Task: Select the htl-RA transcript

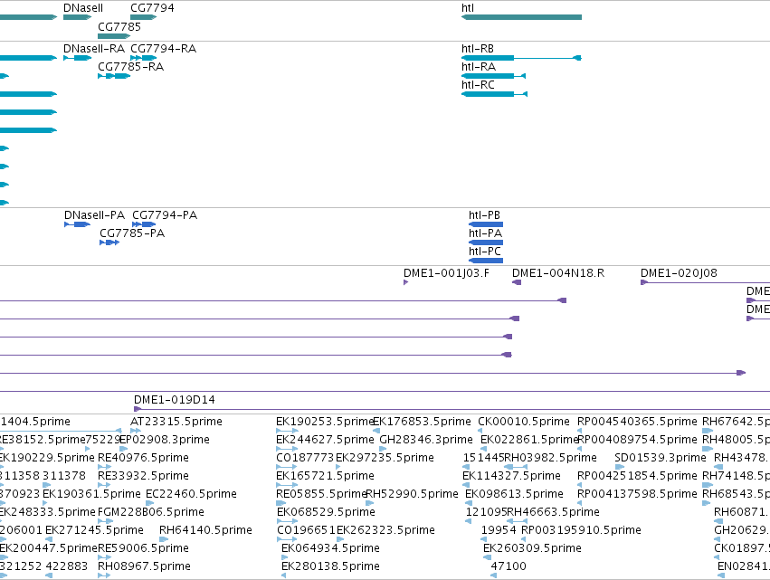Action: (493, 76)
